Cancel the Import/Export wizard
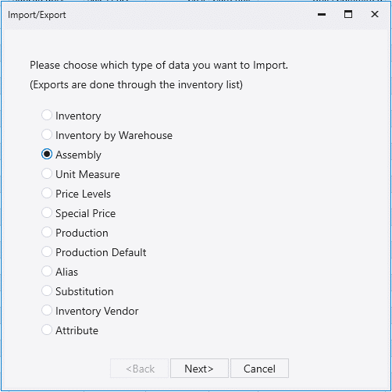Image resolution: width=392 pixels, height=392 pixels. click(x=259, y=369)
